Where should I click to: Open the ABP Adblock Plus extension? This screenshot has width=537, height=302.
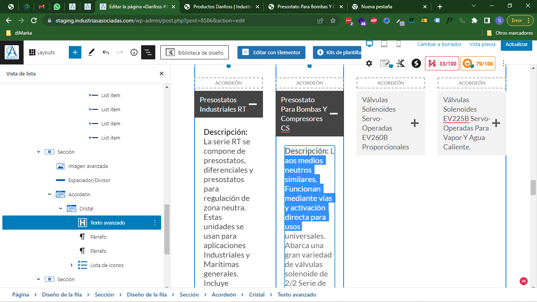click(374, 20)
